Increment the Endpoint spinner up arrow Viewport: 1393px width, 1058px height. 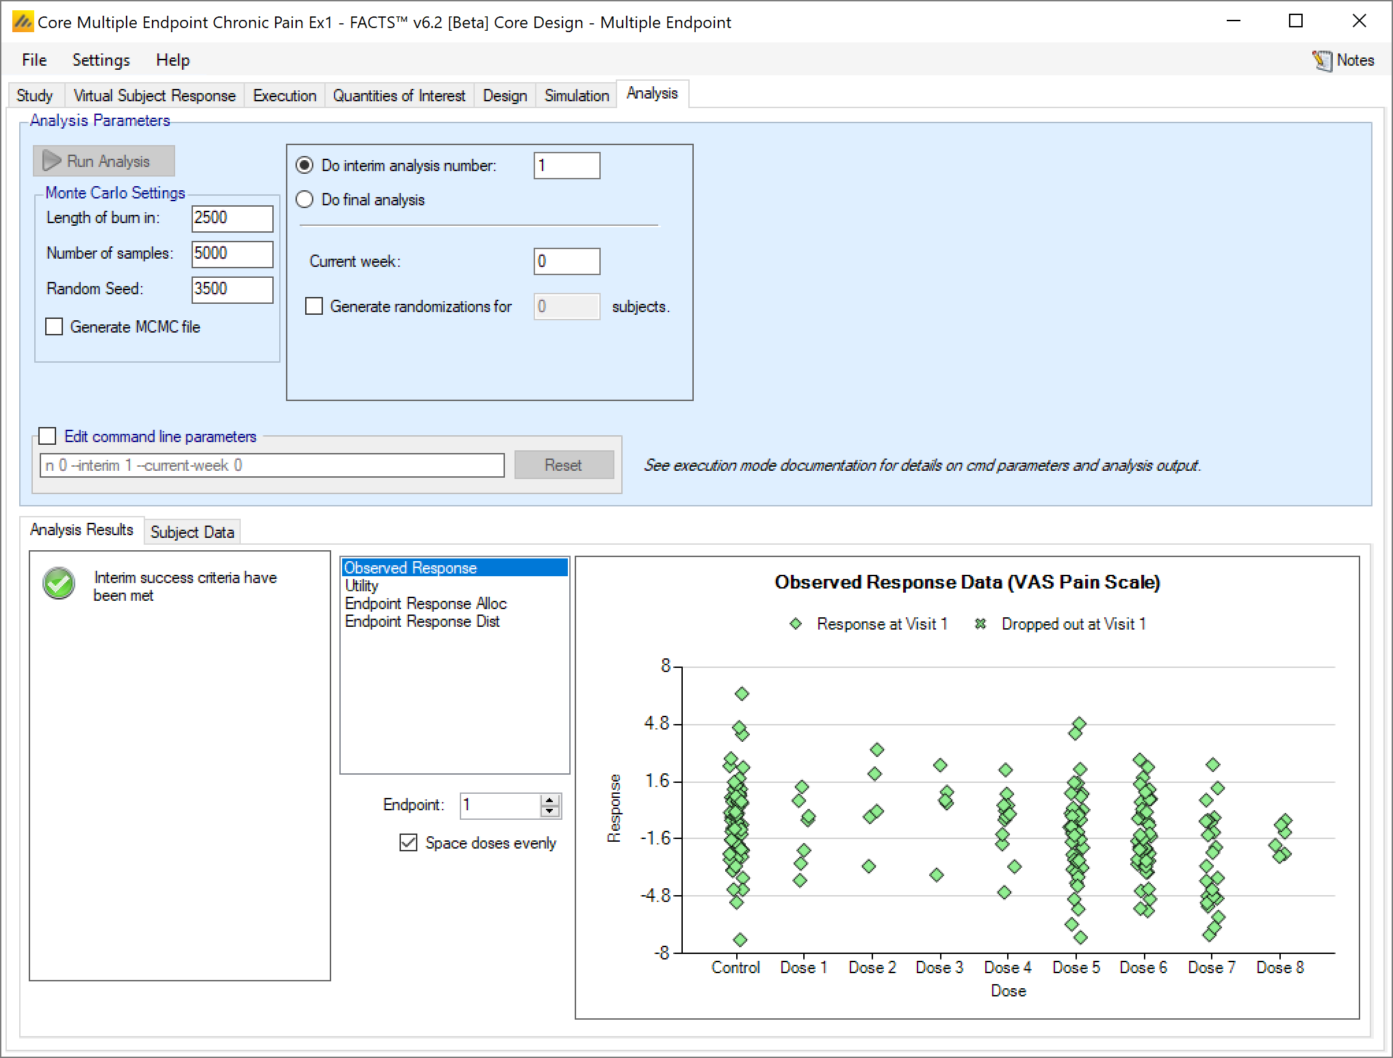[550, 800]
